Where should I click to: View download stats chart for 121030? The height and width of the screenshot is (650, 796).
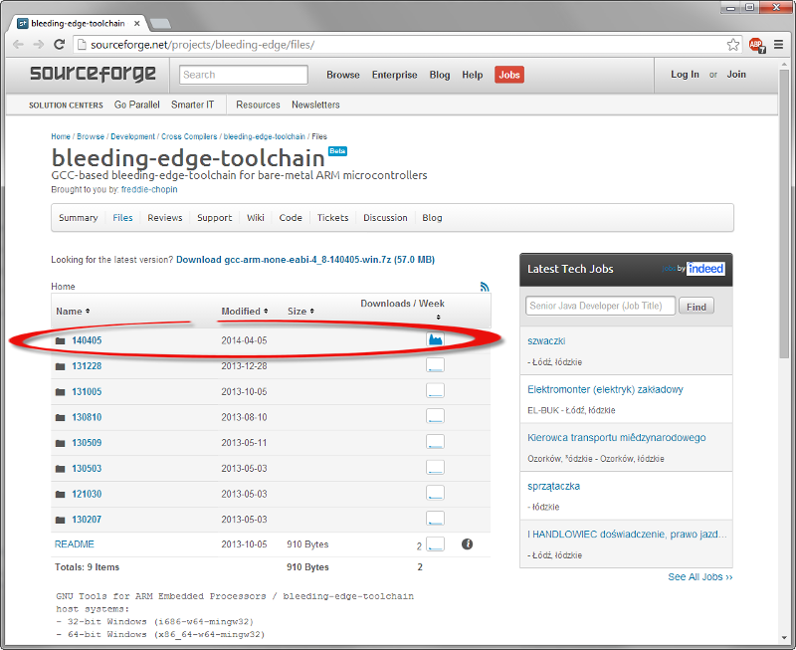[435, 493]
